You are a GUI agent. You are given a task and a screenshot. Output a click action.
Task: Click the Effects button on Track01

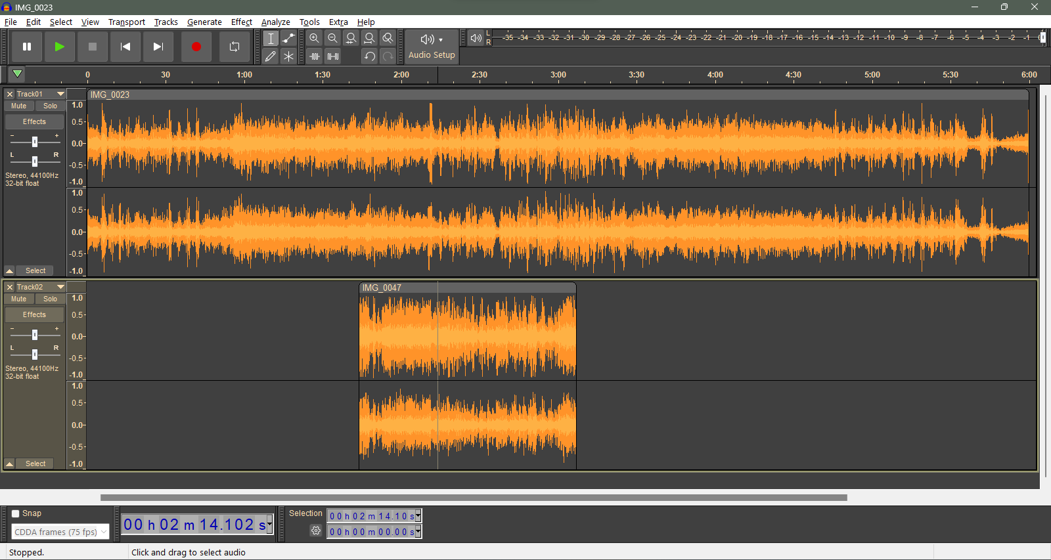(34, 121)
